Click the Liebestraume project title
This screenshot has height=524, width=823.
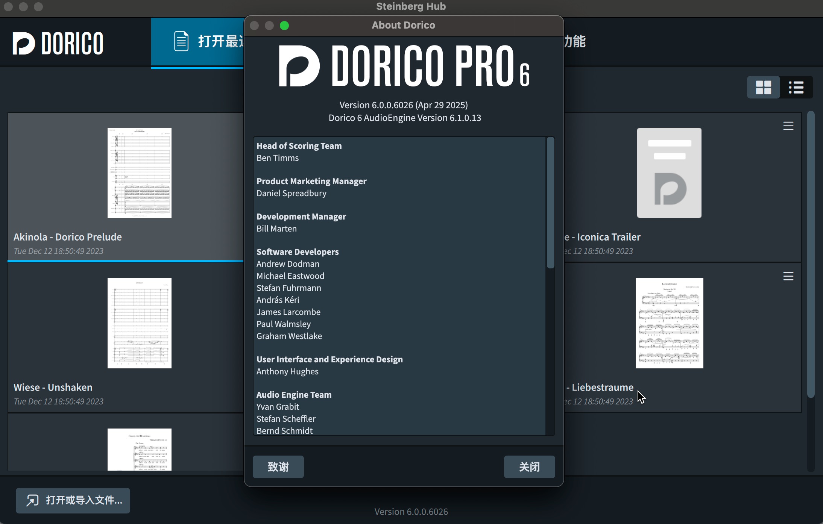tap(600, 388)
